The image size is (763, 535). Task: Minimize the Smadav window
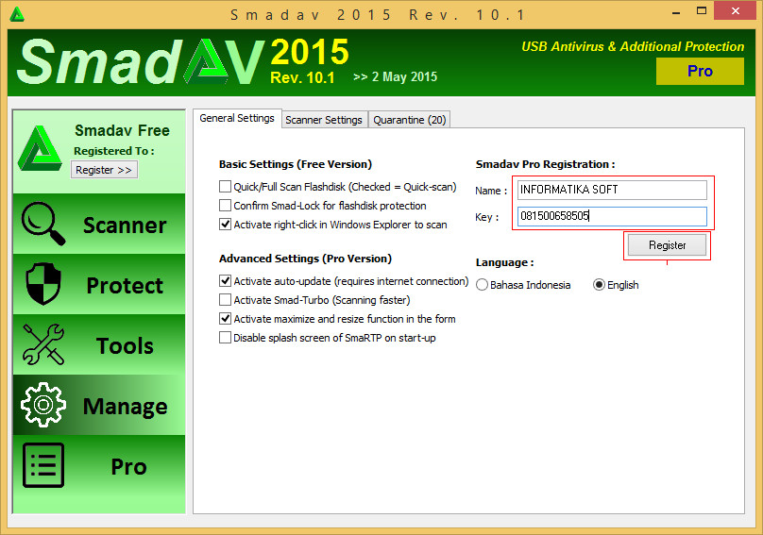point(676,12)
